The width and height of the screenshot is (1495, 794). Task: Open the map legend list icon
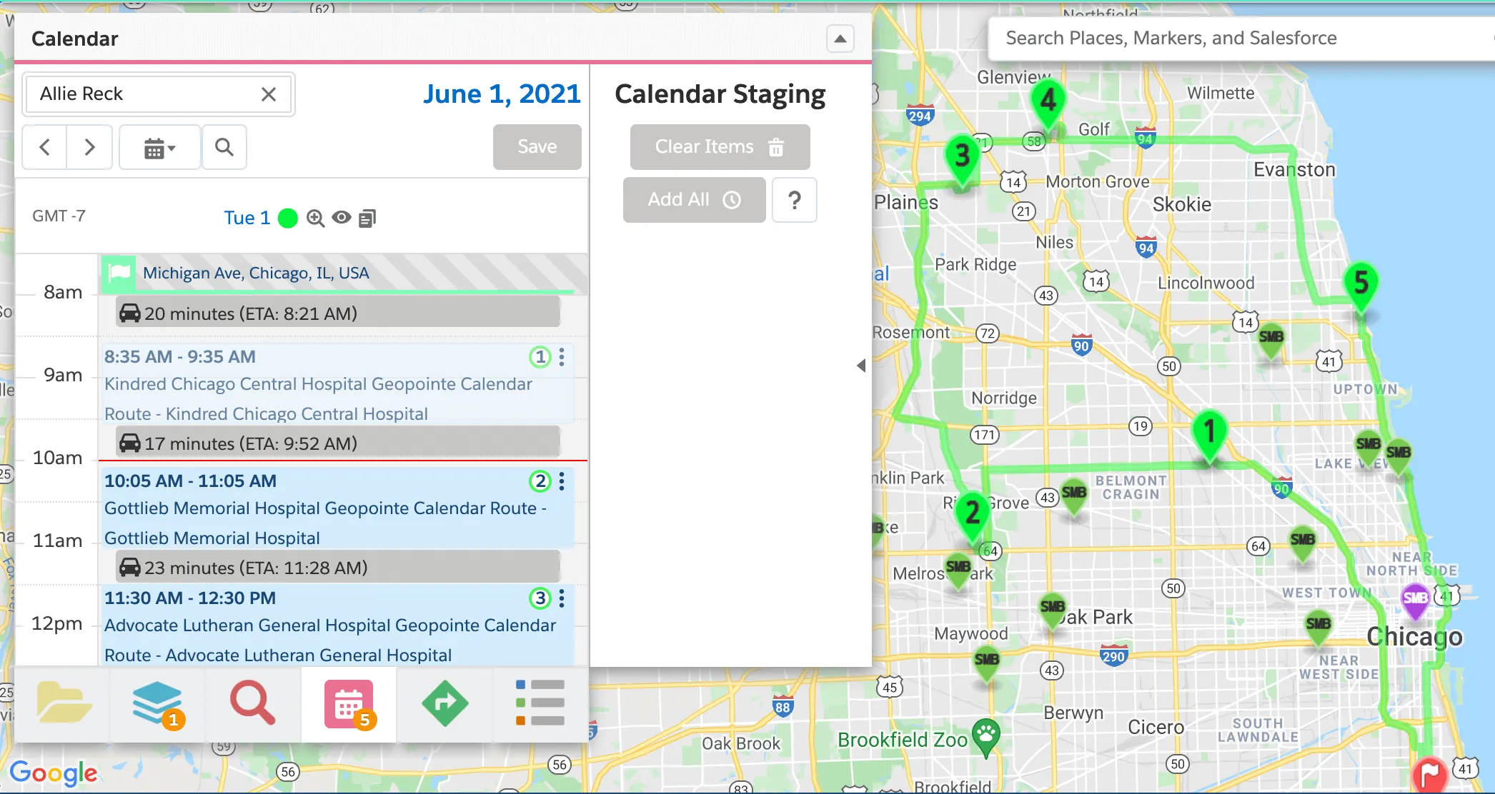[x=538, y=704]
